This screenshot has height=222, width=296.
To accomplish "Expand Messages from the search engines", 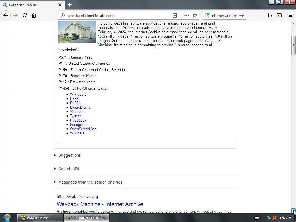I will click(90, 182).
